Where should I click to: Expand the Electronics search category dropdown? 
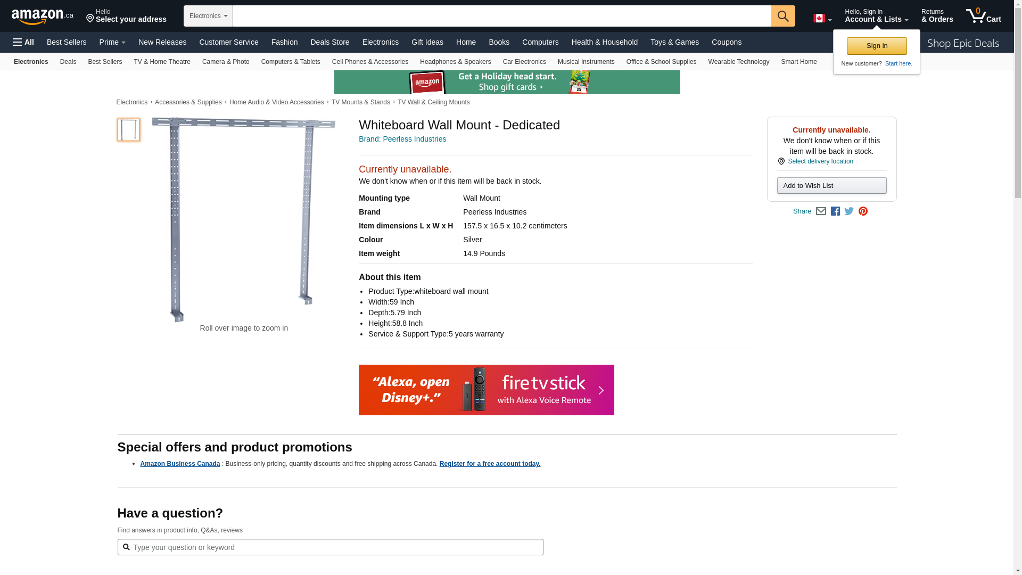coord(208,16)
